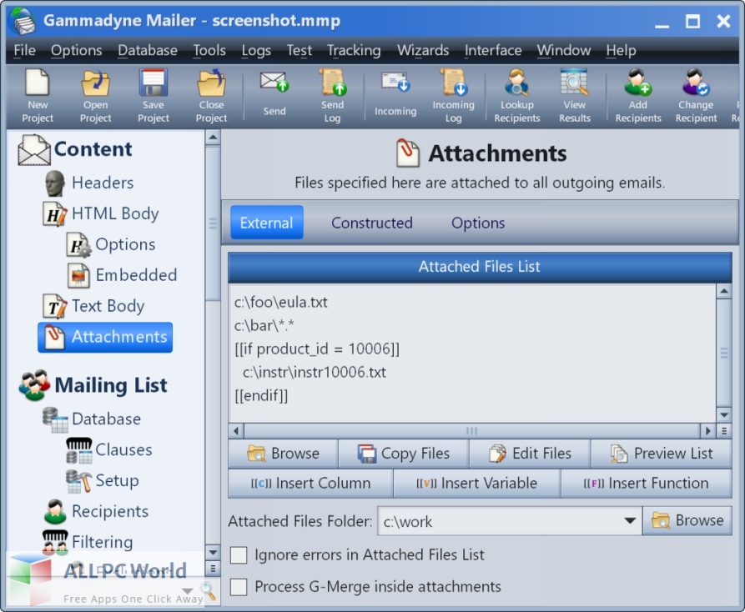This screenshot has height=612, width=745.
Task: Click the file list horizontal scroll left arrow
Action: (x=236, y=431)
